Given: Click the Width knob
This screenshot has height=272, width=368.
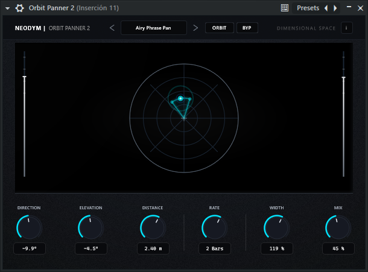Looking at the screenshot, I should (x=276, y=227).
